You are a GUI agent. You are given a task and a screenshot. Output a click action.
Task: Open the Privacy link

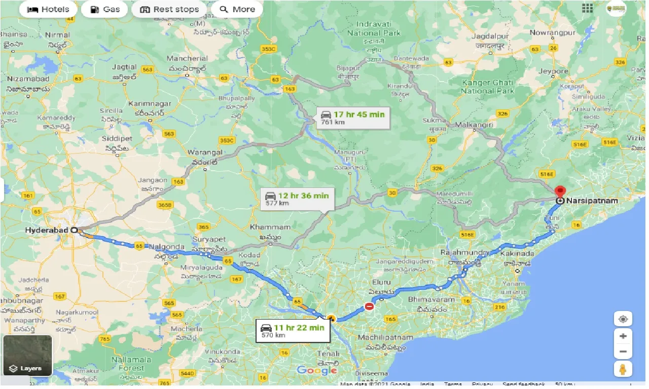[483, 383]
